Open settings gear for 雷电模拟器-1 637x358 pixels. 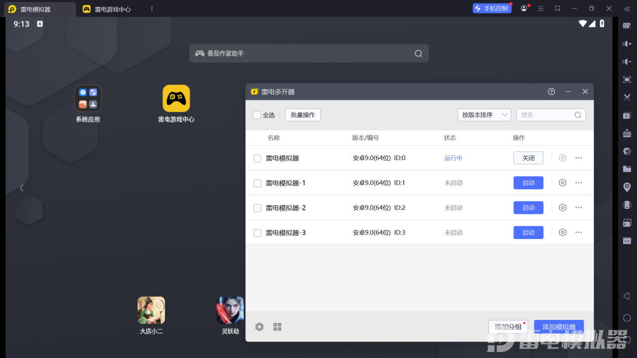563,183
